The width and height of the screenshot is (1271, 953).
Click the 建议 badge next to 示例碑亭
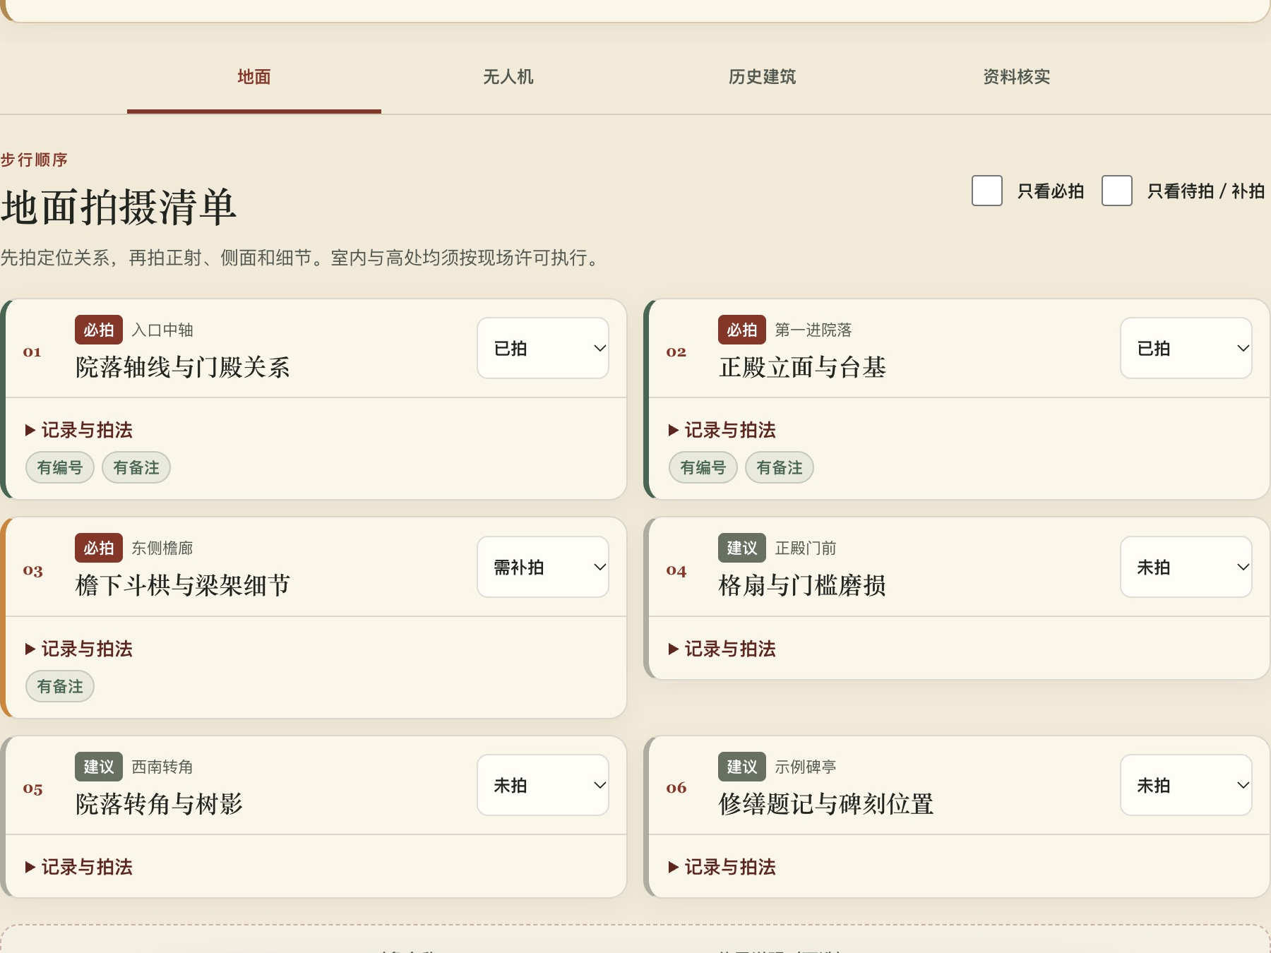tap(742, 767)
